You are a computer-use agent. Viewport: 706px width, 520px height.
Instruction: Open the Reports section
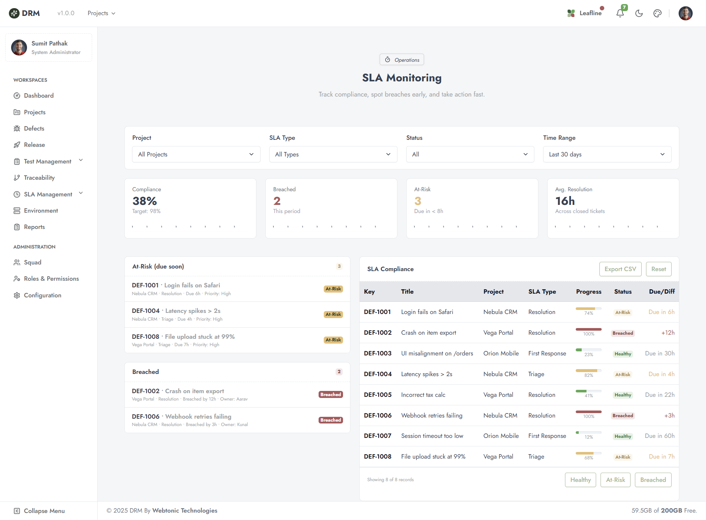click(x=34, y=227)
